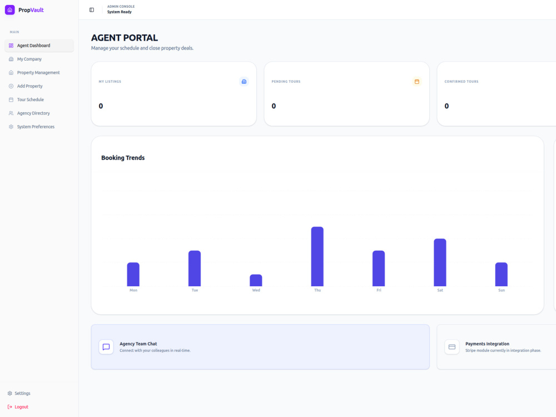
Task: Click the Thu bar in Booking Trends
Action: 317,256
